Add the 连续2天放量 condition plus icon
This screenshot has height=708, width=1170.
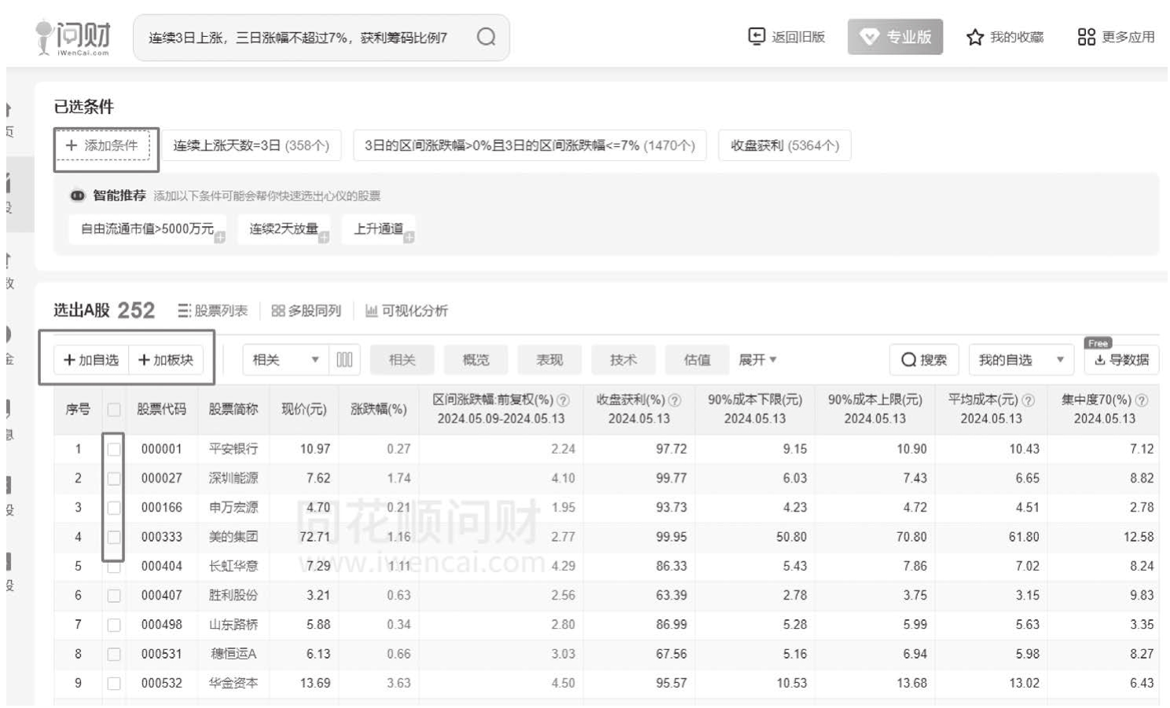coord(324,237)
